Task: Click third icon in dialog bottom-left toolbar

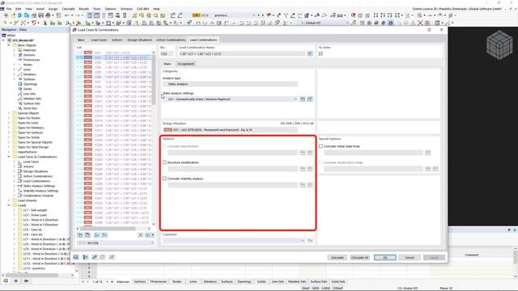Action: click(x=95, y=257)
